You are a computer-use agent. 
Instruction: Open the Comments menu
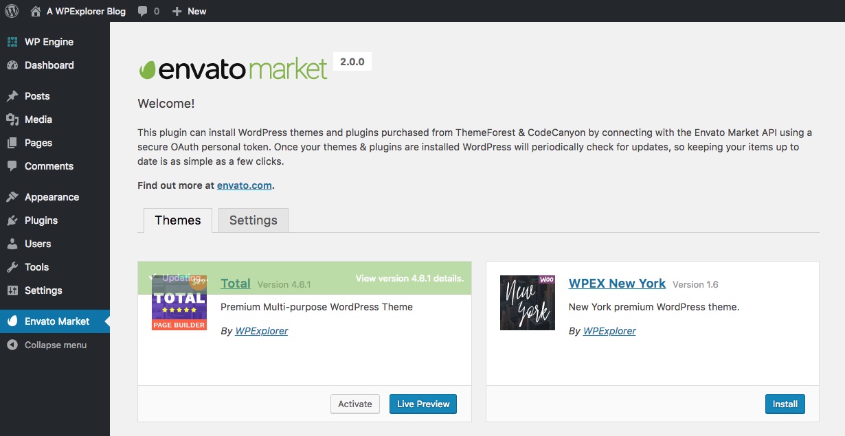[x=55, y=166]
